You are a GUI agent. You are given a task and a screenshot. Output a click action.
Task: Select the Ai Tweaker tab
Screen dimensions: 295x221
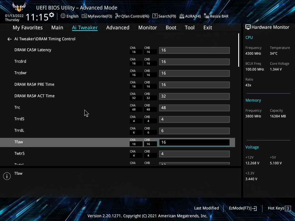pos(85,28)
